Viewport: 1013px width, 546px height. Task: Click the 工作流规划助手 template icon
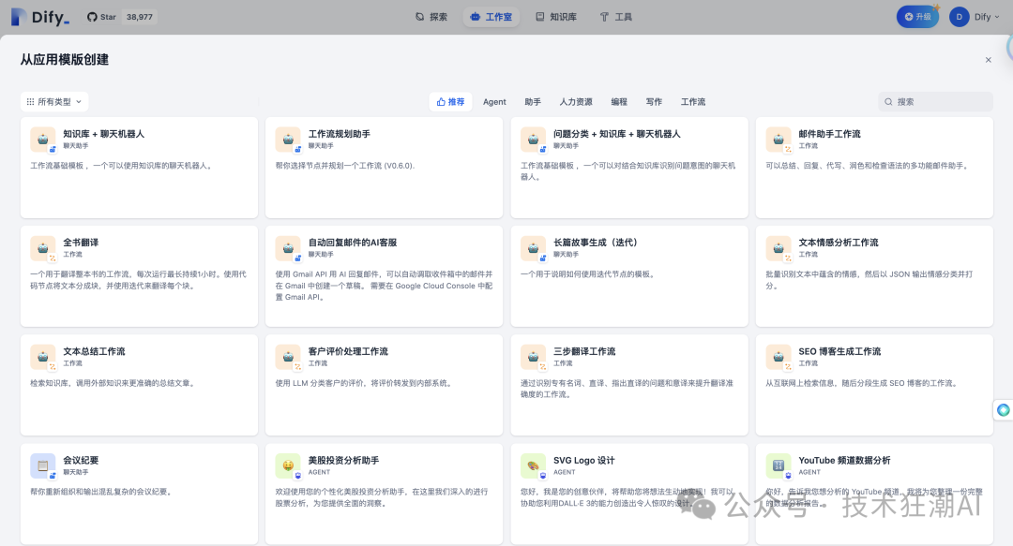pyautogui.click(x=288, y=140)
